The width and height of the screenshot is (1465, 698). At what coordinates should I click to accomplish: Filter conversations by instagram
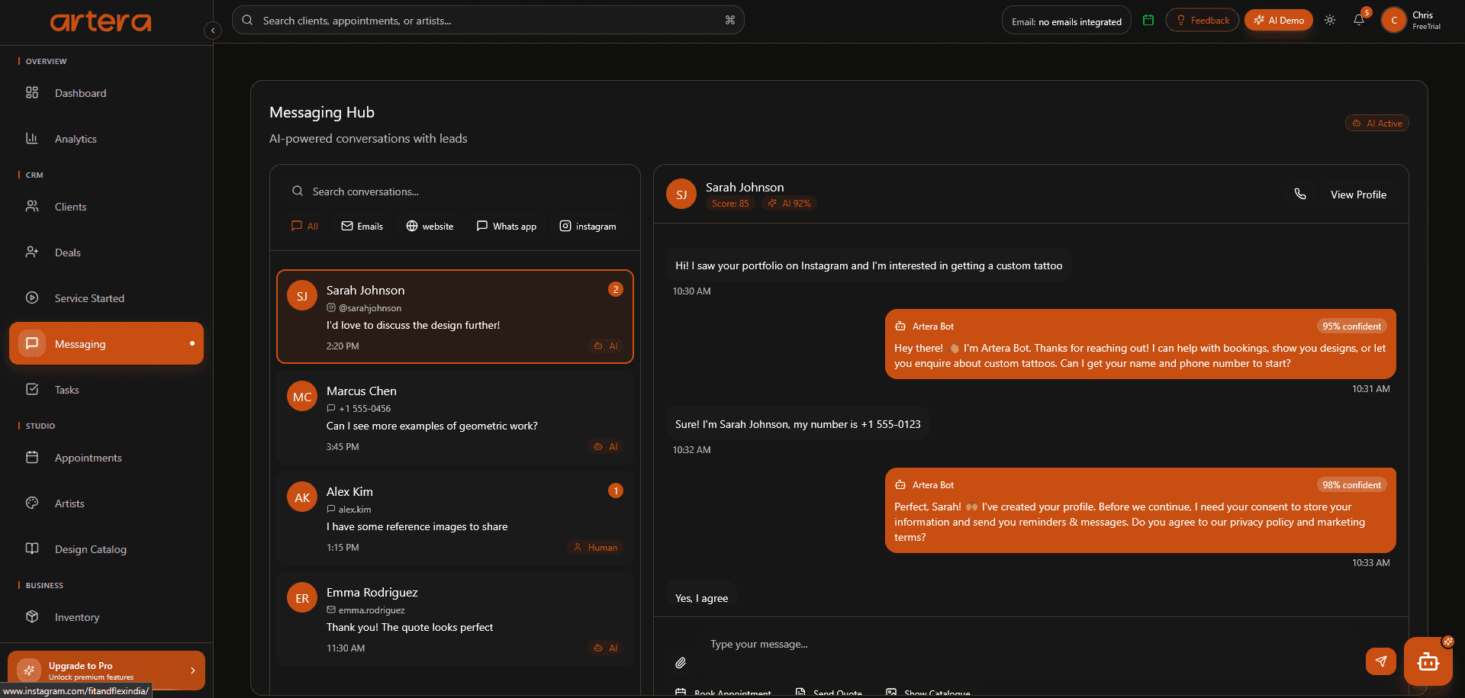click(x=588, y=227)
